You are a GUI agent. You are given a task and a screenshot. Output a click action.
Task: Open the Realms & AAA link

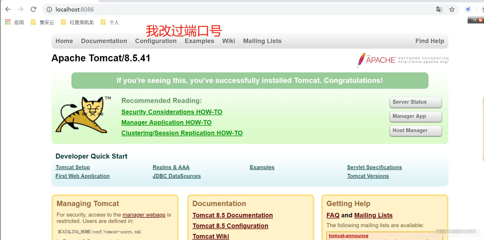[x=171, y=167]
